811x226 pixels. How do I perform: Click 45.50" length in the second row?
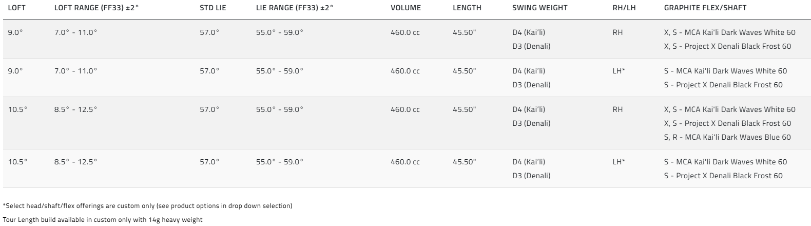(x=465, y=71)
